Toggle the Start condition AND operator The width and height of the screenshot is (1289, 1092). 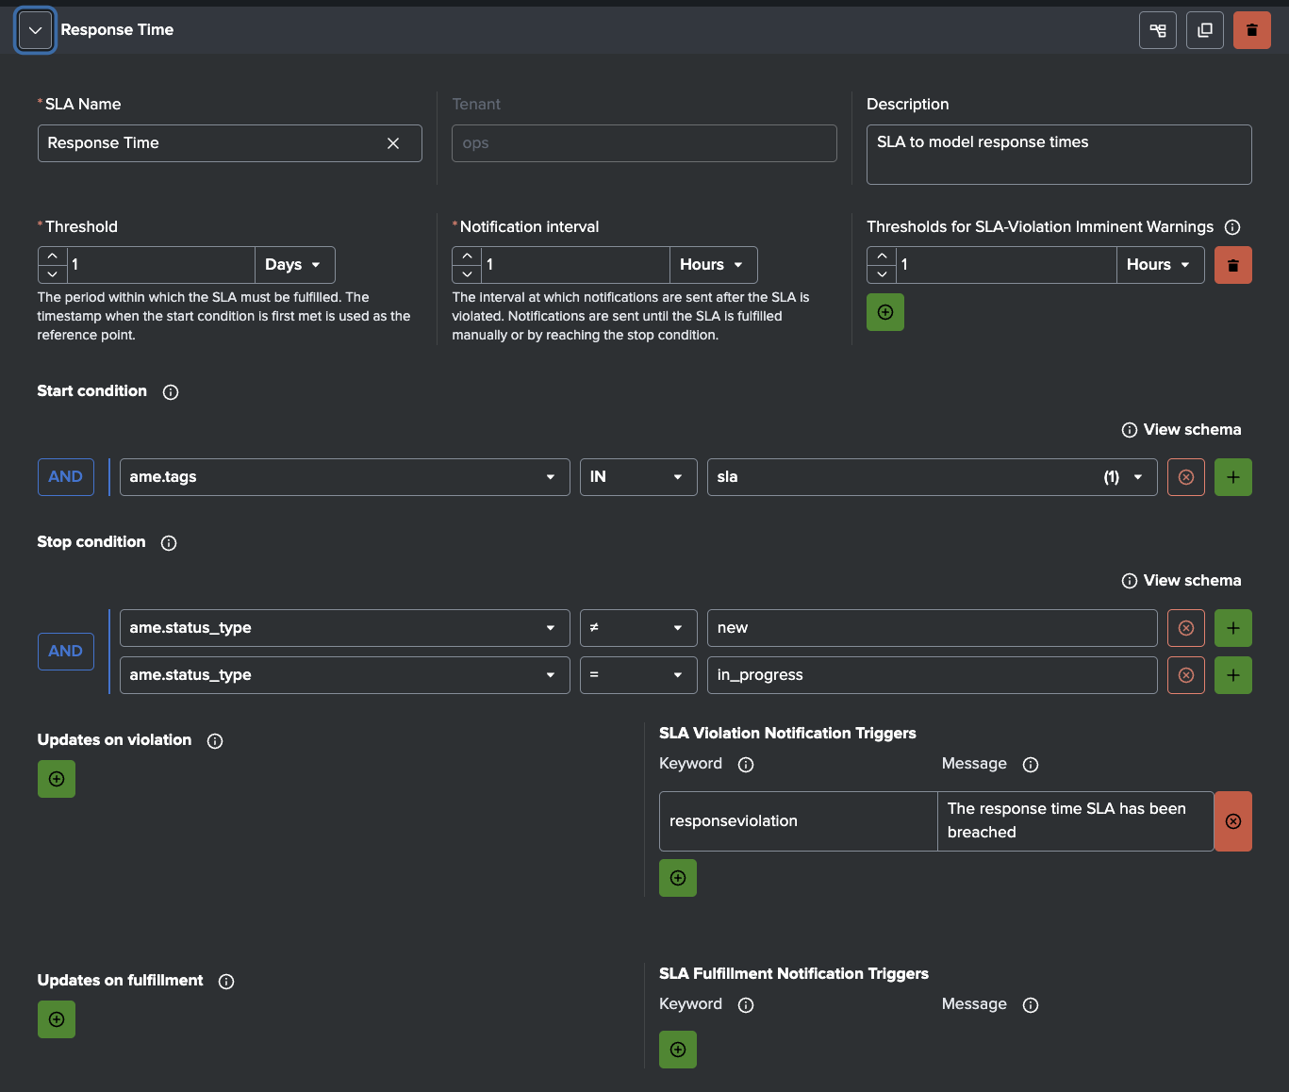65,477
